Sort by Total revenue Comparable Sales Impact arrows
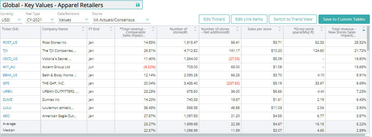This screenshot has height=137, width=372. [x=153, y=29]
